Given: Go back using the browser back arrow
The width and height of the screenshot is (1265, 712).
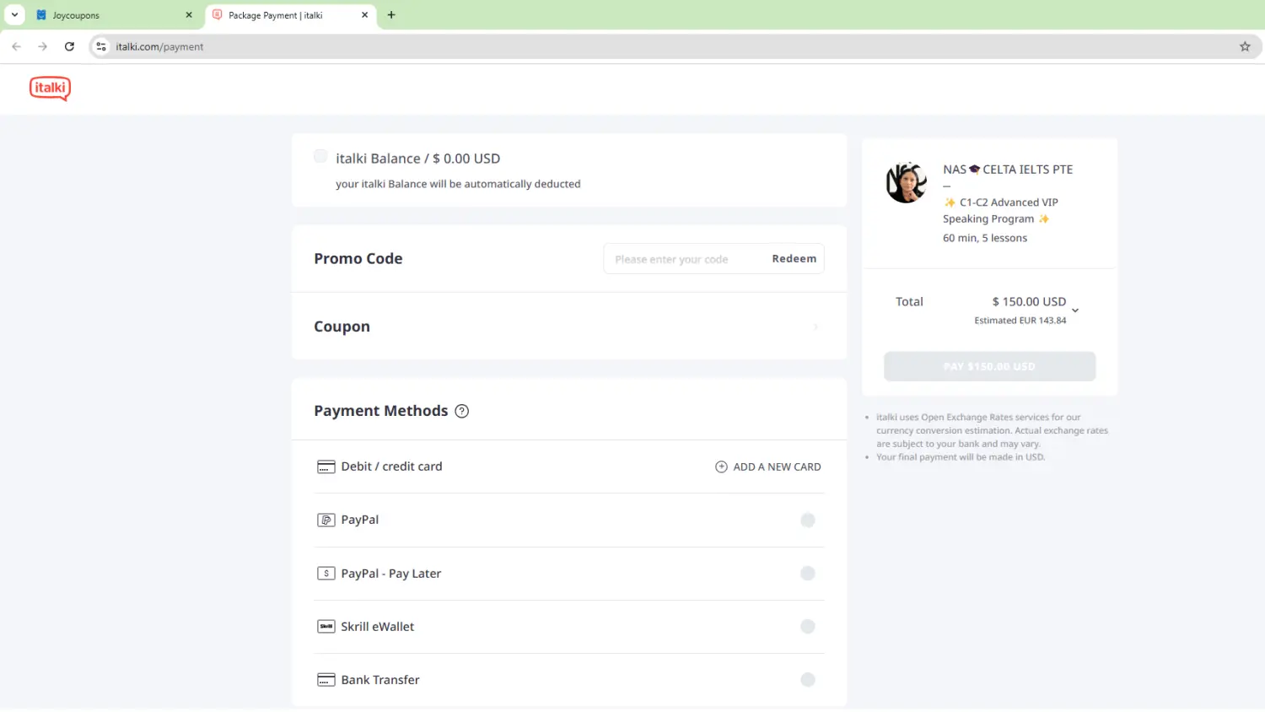Looking at the screenshot, I should pyautogui.click(x=17, y=47).
